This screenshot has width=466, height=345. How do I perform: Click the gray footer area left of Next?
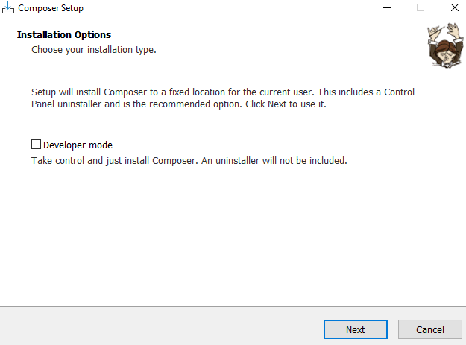pyautogui.click(x=149, y=328)
